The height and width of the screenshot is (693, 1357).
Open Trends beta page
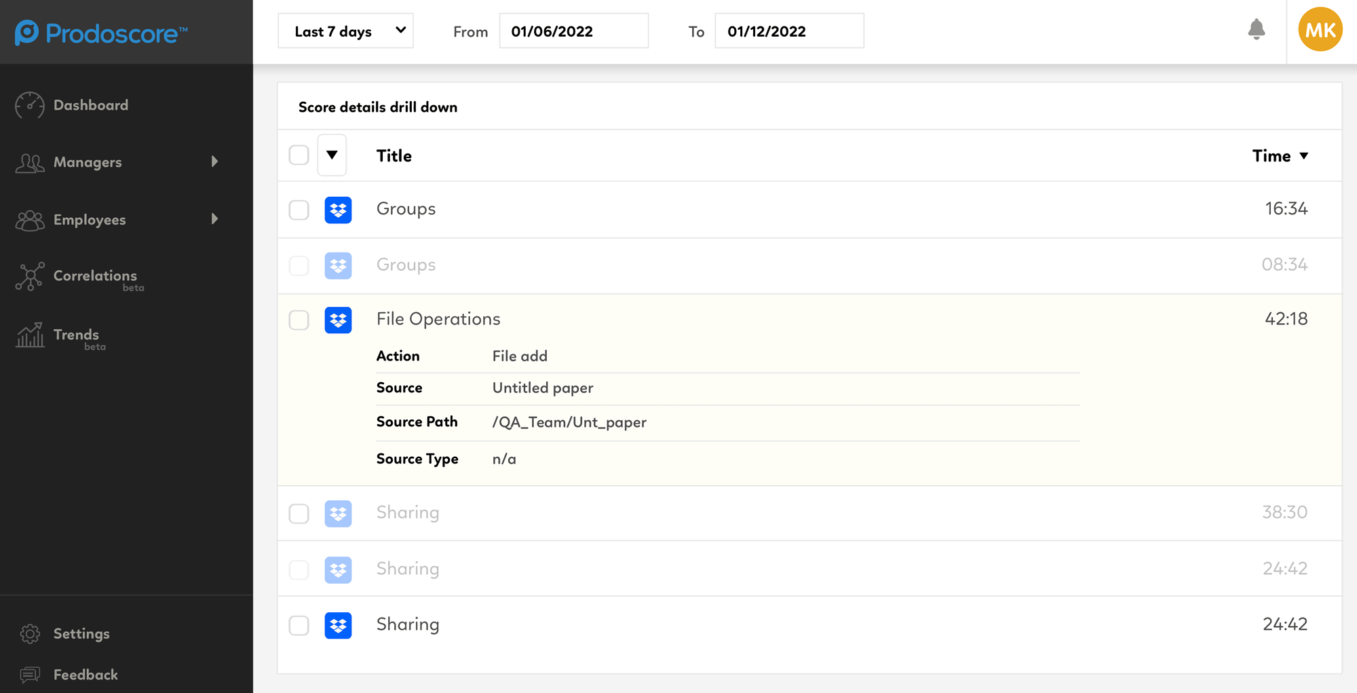coord(76,335)
